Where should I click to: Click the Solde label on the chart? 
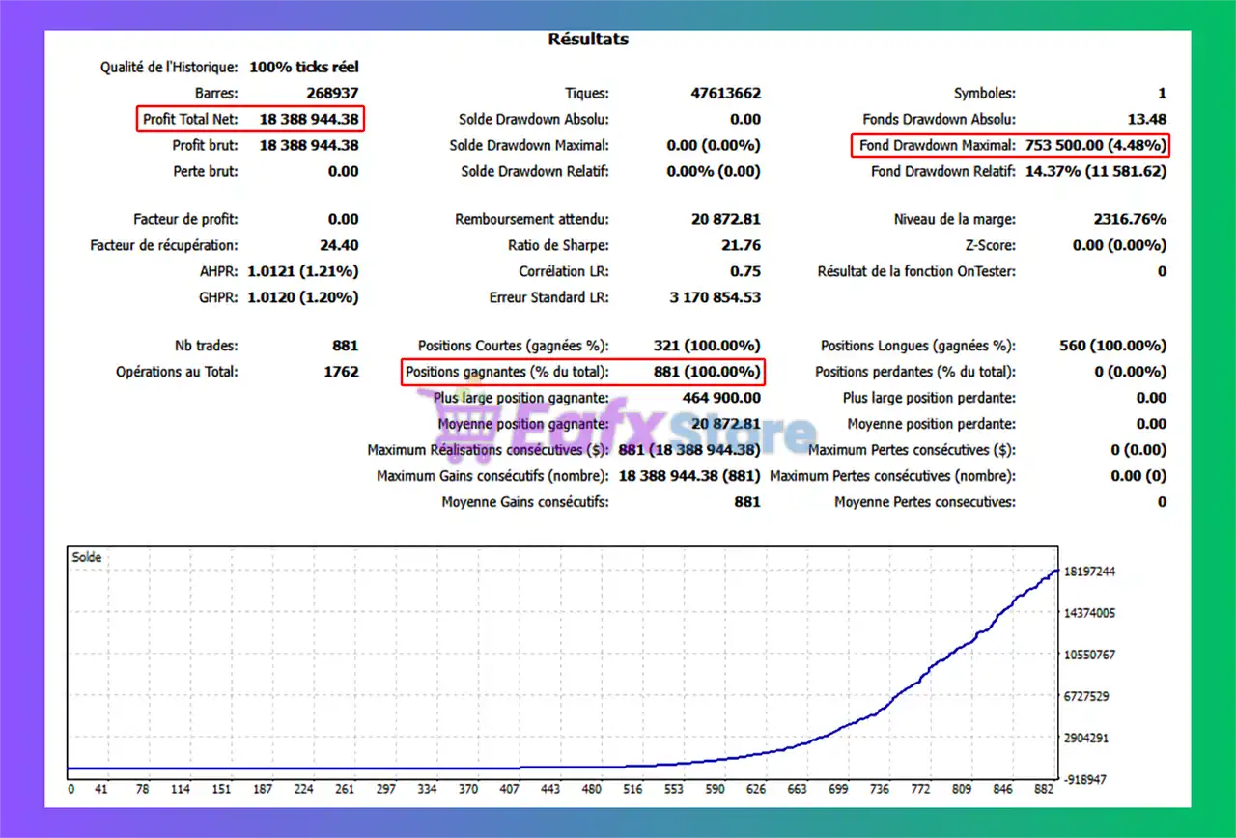pos(87,558)
